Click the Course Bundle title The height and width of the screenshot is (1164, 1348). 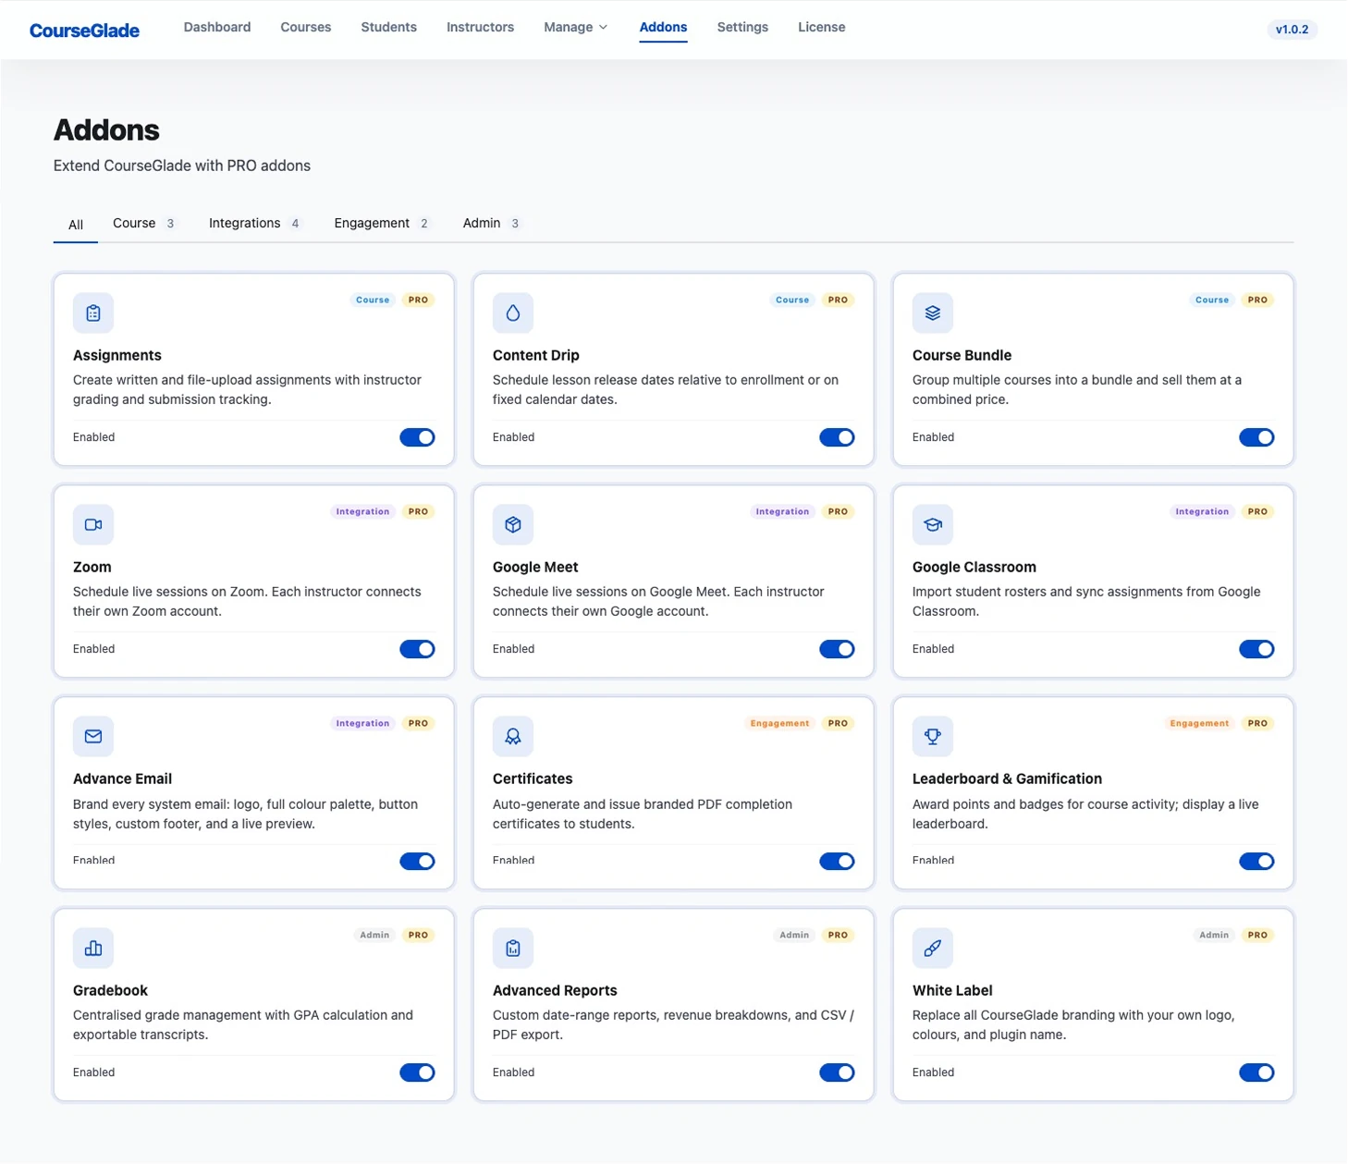click(x=962, y=355)
